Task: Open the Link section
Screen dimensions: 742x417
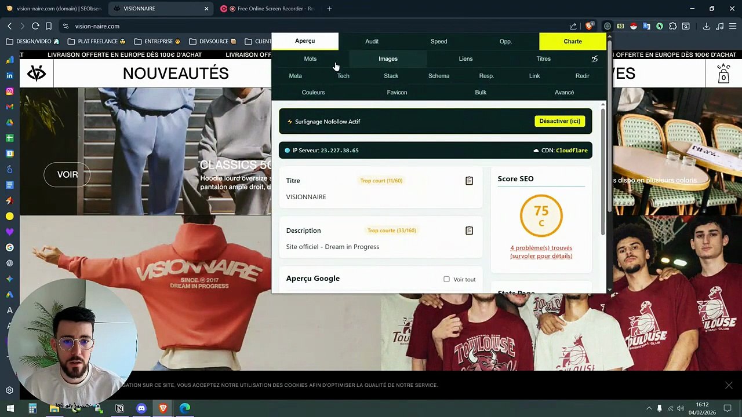Action: pyautogui.click(x=534, y=76)
